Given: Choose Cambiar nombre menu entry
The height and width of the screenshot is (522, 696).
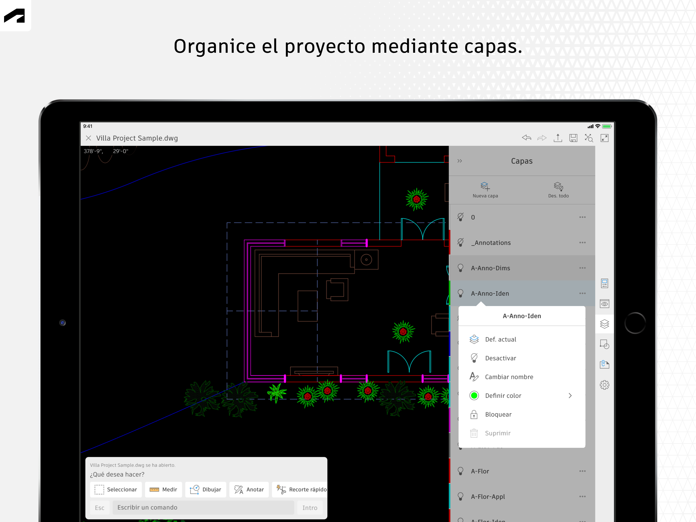Looking at the screenshot, I should (x=509, y=377).
